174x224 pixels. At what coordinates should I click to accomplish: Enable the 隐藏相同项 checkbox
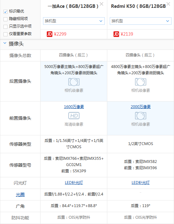5,19
